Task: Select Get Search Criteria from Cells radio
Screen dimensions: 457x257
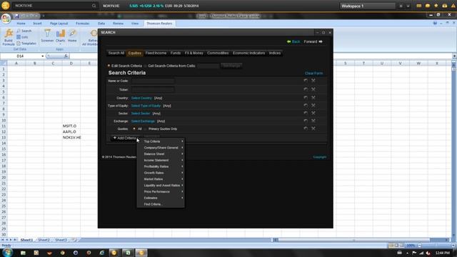Action: point(146,66)
